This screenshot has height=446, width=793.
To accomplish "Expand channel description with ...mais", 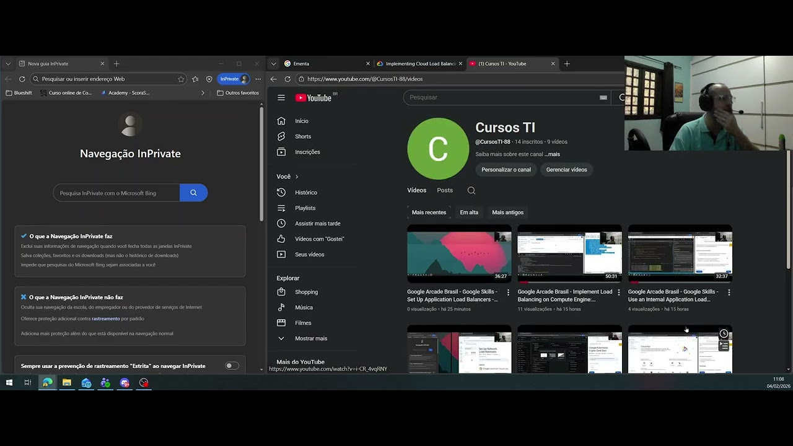I will pos(553,154).
